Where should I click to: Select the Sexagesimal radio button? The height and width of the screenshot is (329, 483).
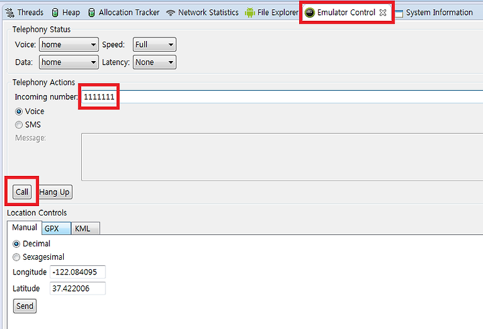pyautogui.click(x=16, y=257)
